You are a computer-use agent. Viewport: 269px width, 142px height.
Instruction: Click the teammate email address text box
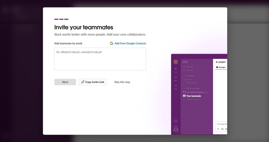pyautogui.click(x=100, y=59)
